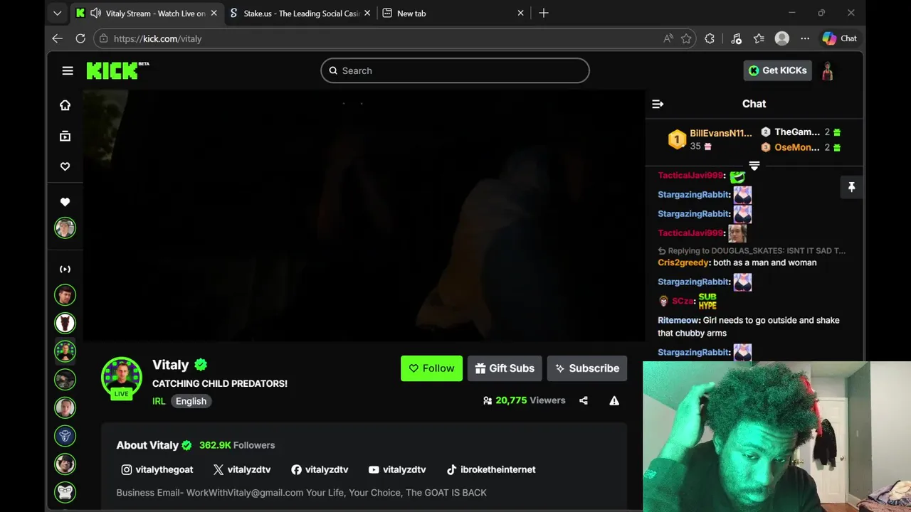Open vitalythegoat Instagram link
911x512 pixels.
pyautogui.click(x=157, y=469)
